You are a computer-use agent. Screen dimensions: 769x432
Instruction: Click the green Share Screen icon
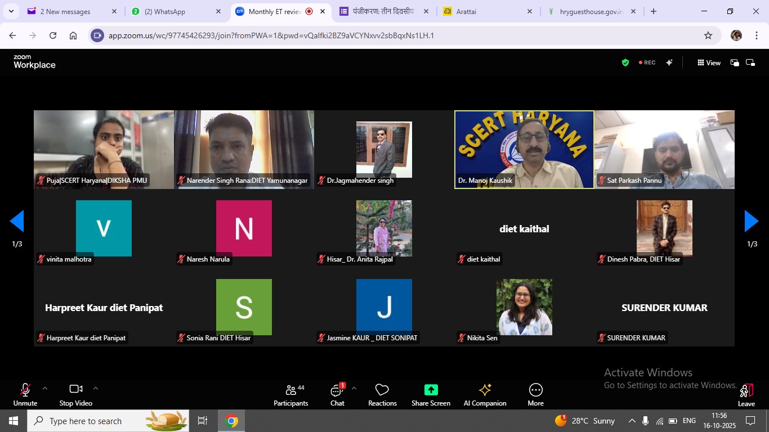pos(431,390)
